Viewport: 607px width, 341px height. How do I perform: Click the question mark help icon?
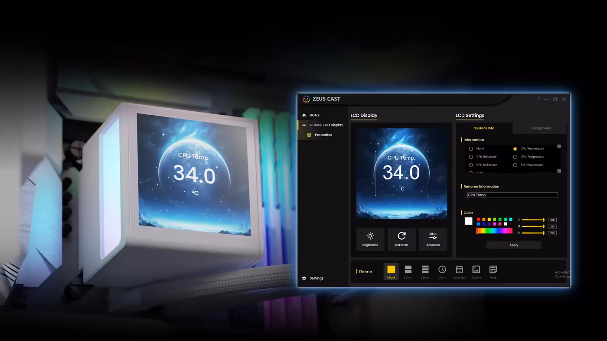pyautogui.click(x=539, y=99)
